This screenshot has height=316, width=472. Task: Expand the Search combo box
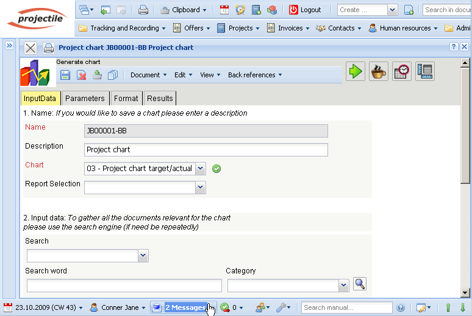pos(143,256)
